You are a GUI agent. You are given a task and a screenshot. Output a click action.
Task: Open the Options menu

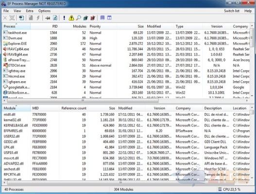pyautogui.click(x=44, y=11)
